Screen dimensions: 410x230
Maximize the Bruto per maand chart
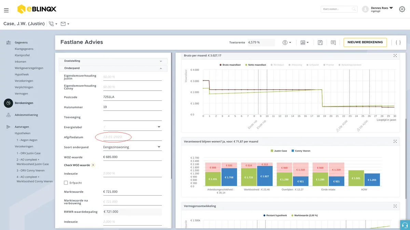pos(395,56)
